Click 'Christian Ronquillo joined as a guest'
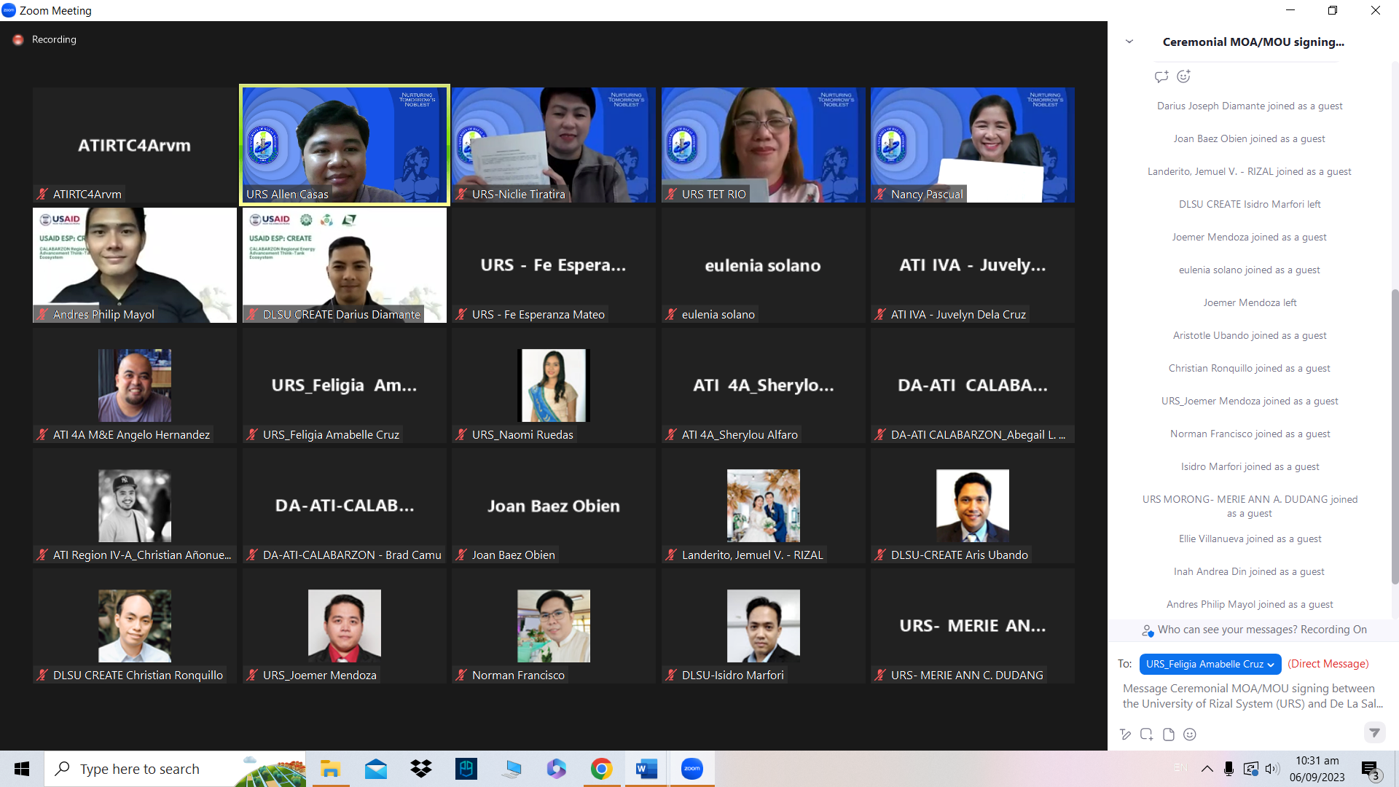1399x787 pixels. click(1250, 368)
